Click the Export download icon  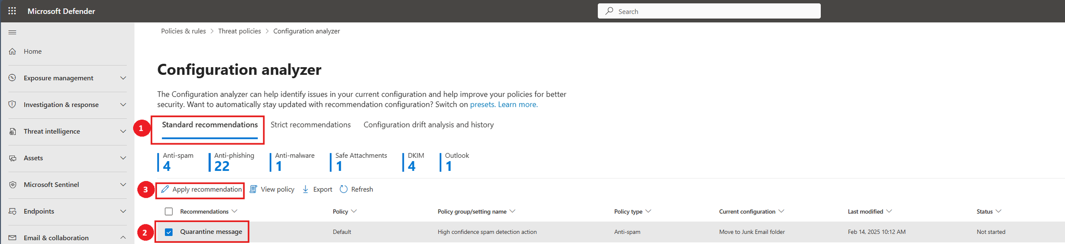coord(305,189)
